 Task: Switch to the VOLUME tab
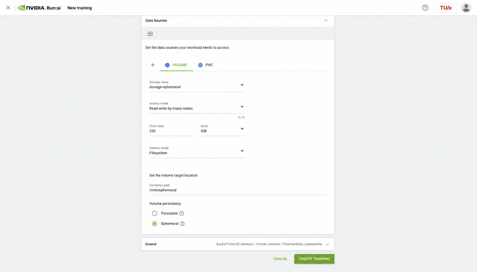click(x=176, y=65)
